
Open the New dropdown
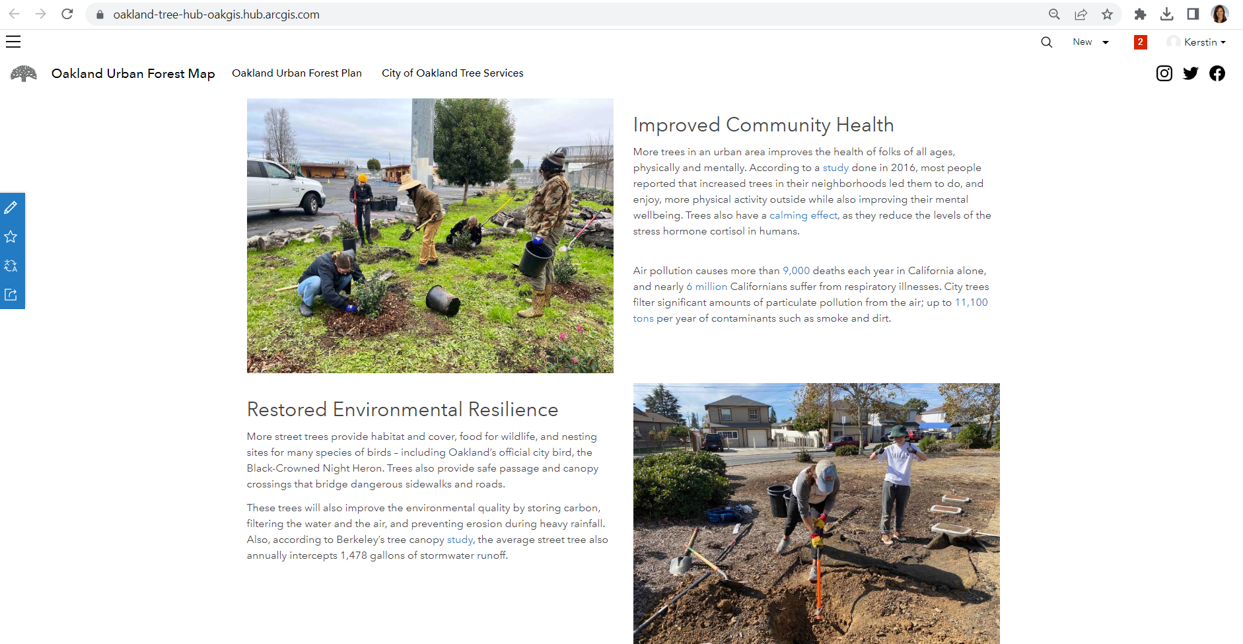tap(1090, 42)
